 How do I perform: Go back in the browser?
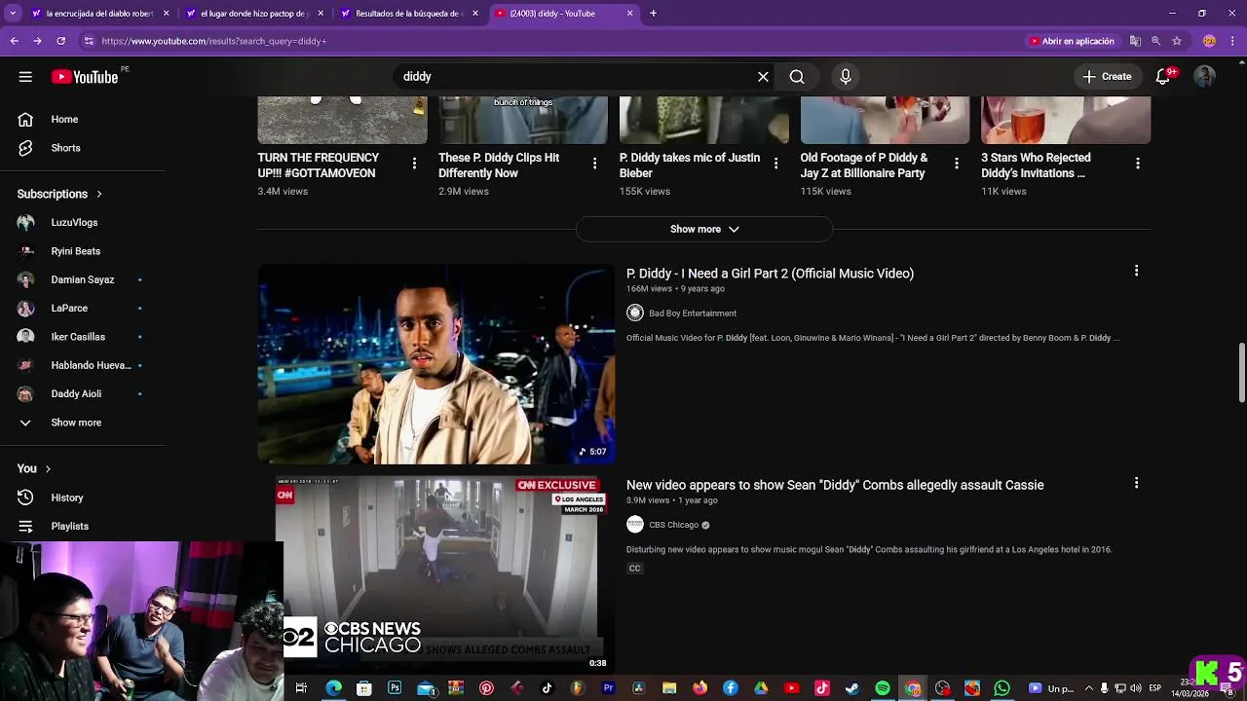14,41
